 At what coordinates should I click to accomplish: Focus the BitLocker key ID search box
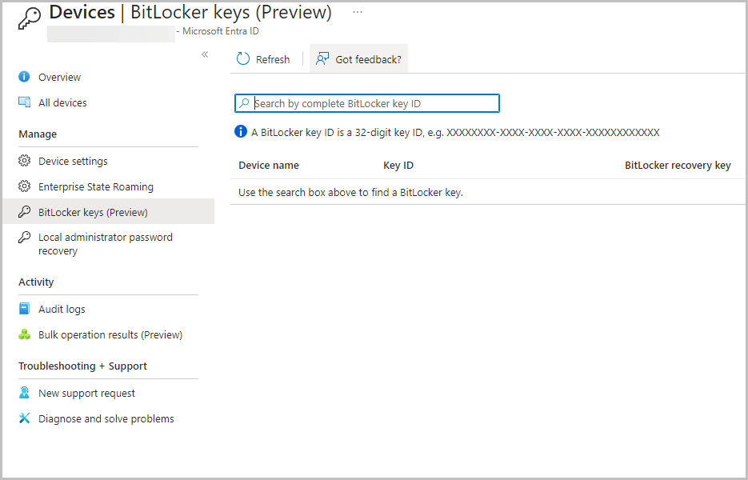(x=367, y=103)
